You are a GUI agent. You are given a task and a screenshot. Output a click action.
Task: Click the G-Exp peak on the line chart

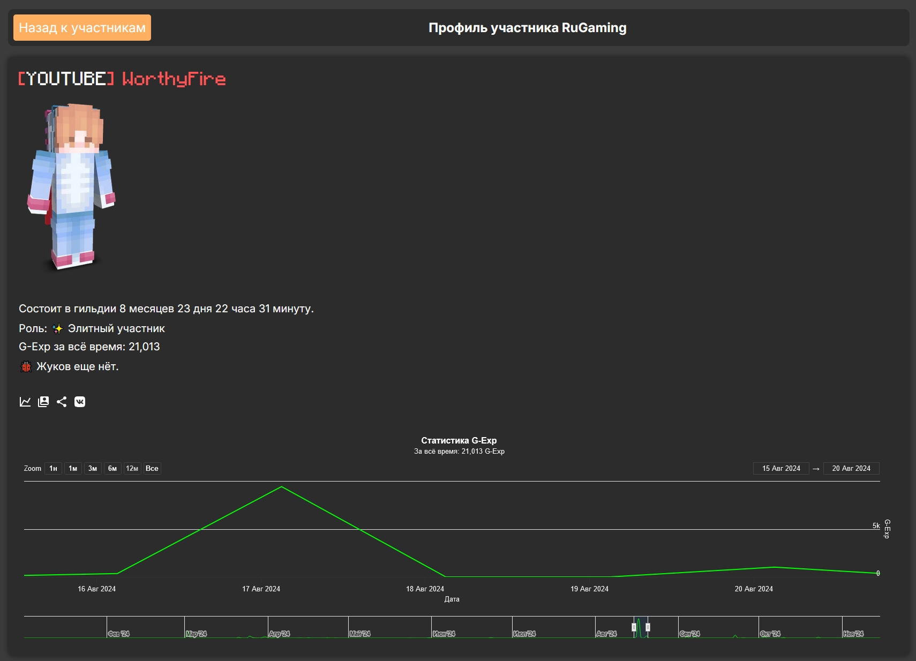tap(282, 487)
